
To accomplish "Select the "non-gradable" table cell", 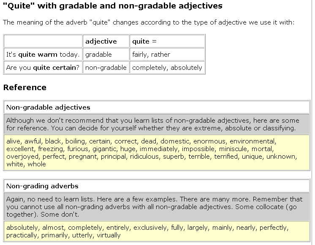I will click(106, 67).
